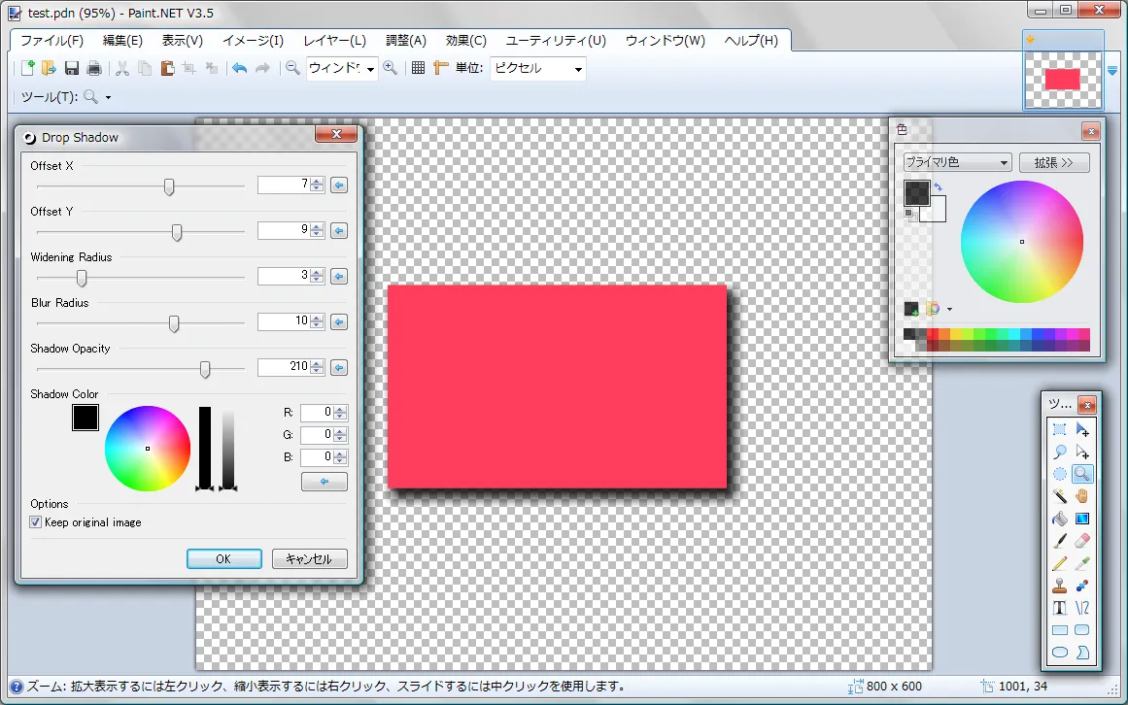Click the 拡張 >> button
Viewport: 1128px width, 705px height.
click(1053, 162)
